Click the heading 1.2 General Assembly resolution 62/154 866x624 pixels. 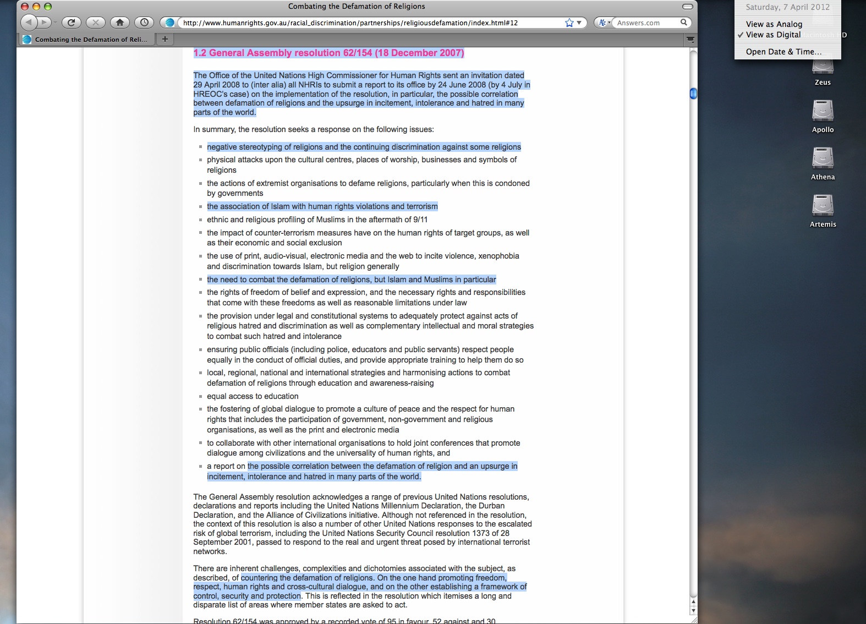click(328, 53)
